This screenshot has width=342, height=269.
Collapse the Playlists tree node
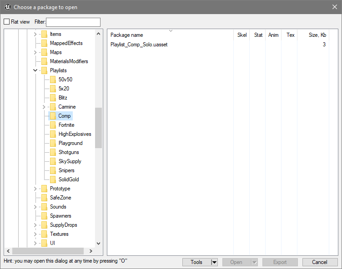(35, 70)
